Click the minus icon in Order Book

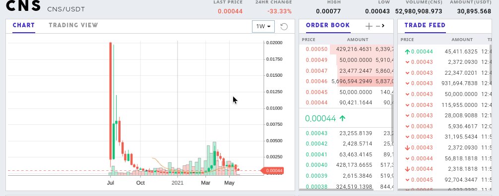(378, 26)
